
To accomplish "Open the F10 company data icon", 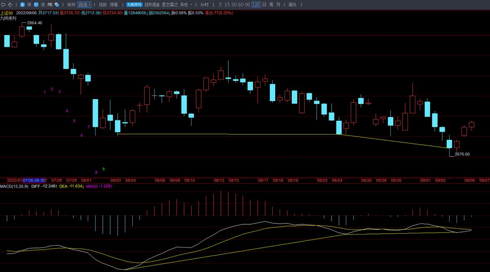I will point(50,4).
